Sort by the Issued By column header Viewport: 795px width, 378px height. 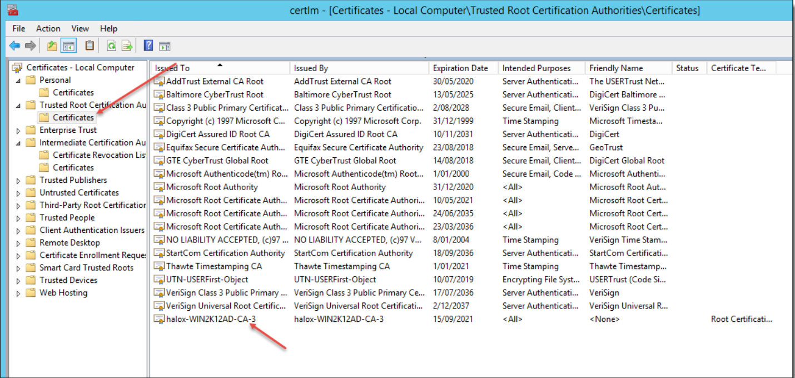[359, 68]
